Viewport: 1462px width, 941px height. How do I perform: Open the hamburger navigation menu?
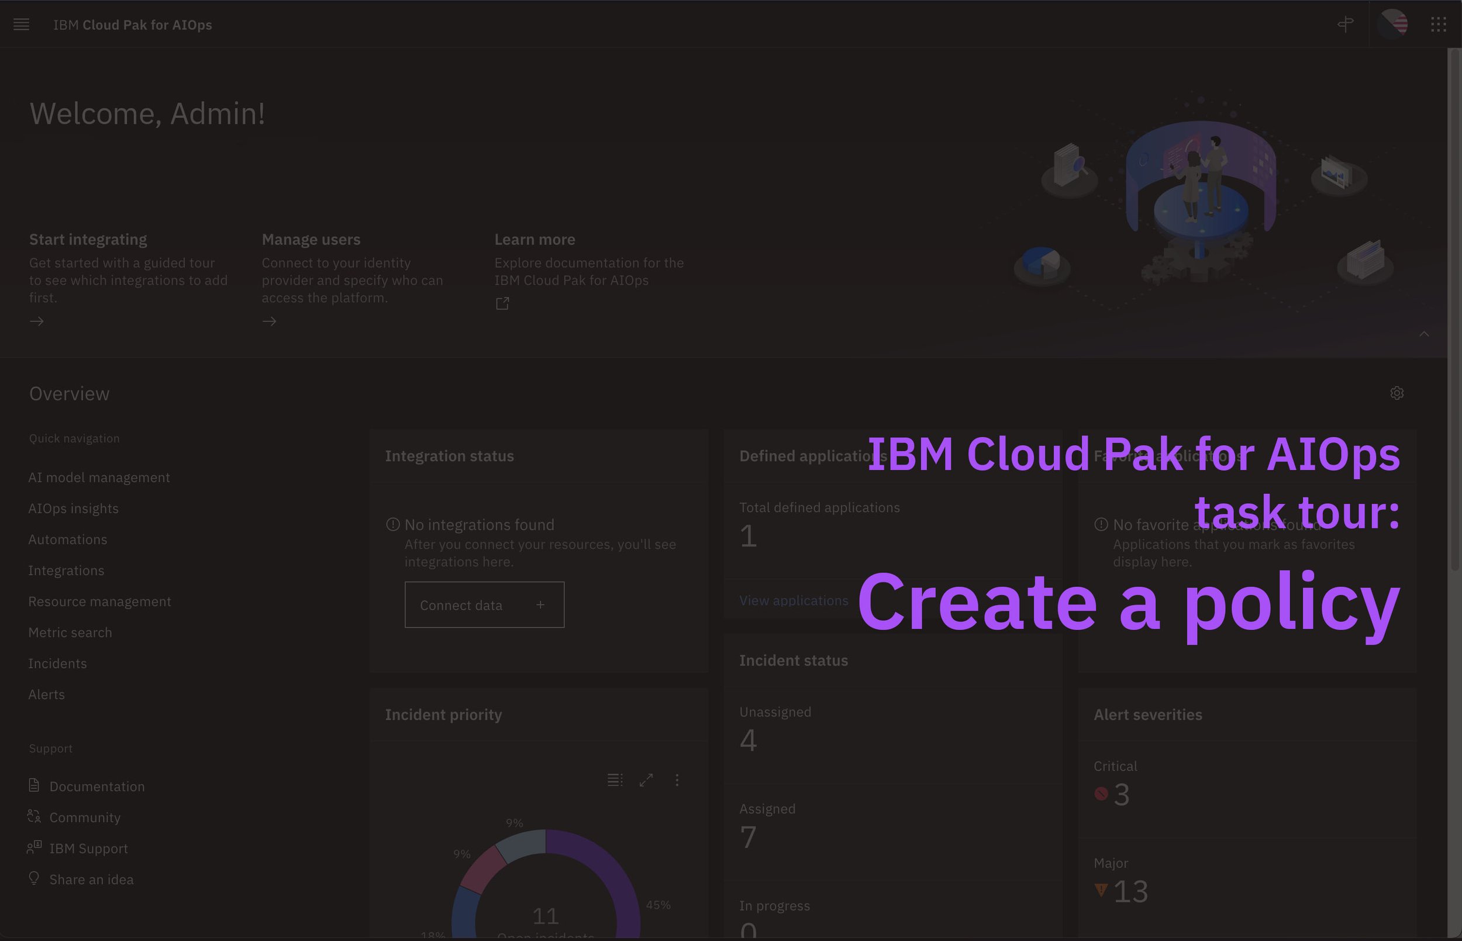(x=22, y=25)
